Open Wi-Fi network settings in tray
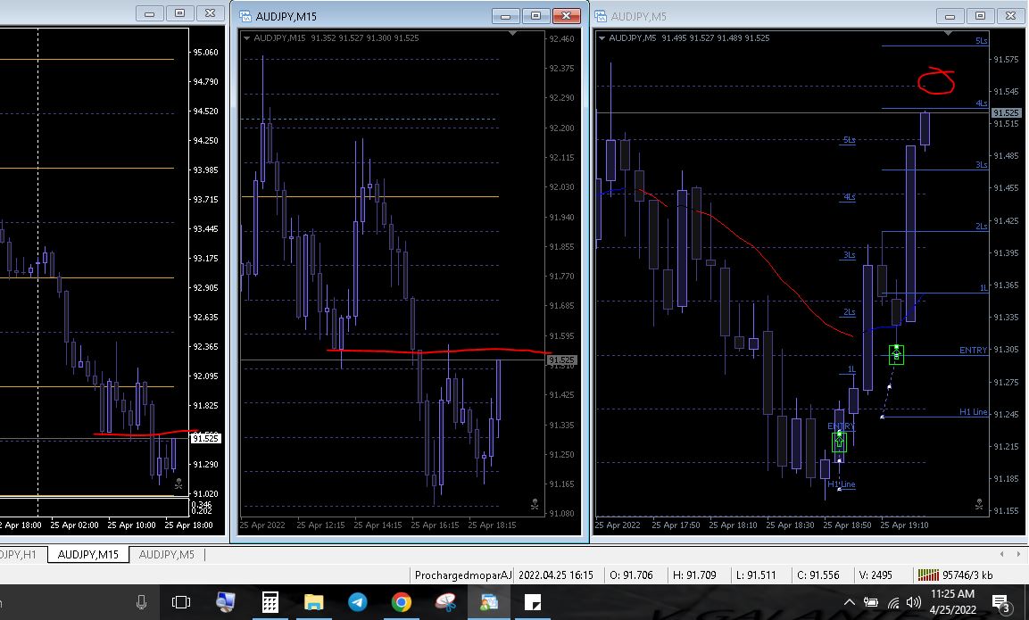Viewport: 1029px width, 620px height. pyautogui.click(x=893, y=602)
